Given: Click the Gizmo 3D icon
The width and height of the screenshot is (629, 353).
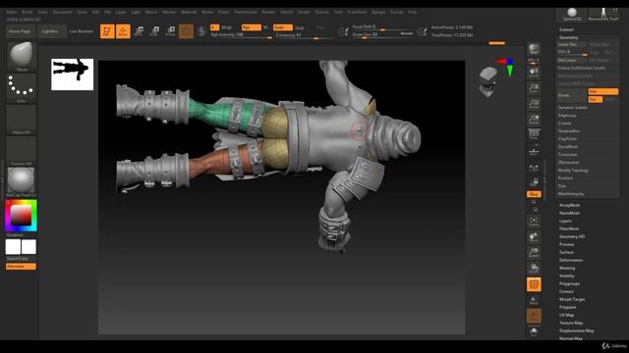Looking at the screenshot, I should click(x=186, y=30).
